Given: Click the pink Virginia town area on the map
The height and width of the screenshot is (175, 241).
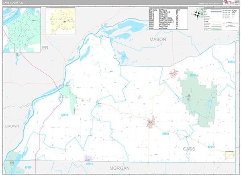Looking at the screenshot, I should (x=151, y=122).
